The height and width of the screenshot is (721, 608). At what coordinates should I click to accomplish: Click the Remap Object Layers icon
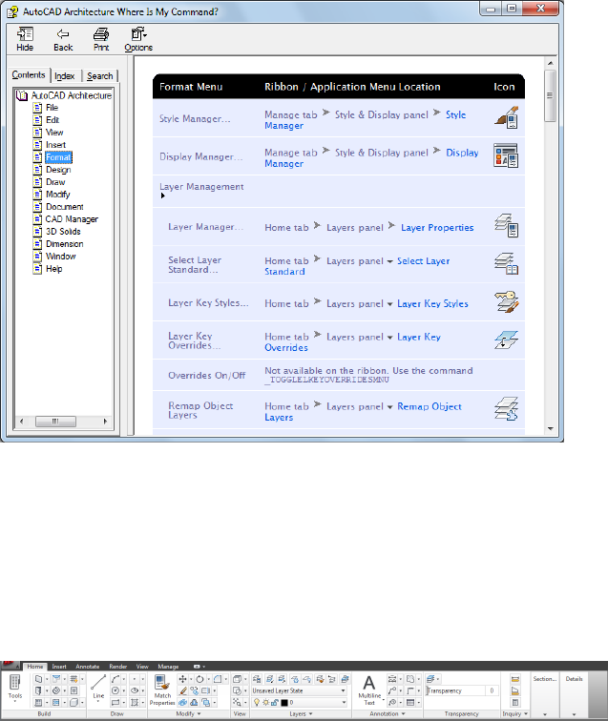(x=506, y=409)
